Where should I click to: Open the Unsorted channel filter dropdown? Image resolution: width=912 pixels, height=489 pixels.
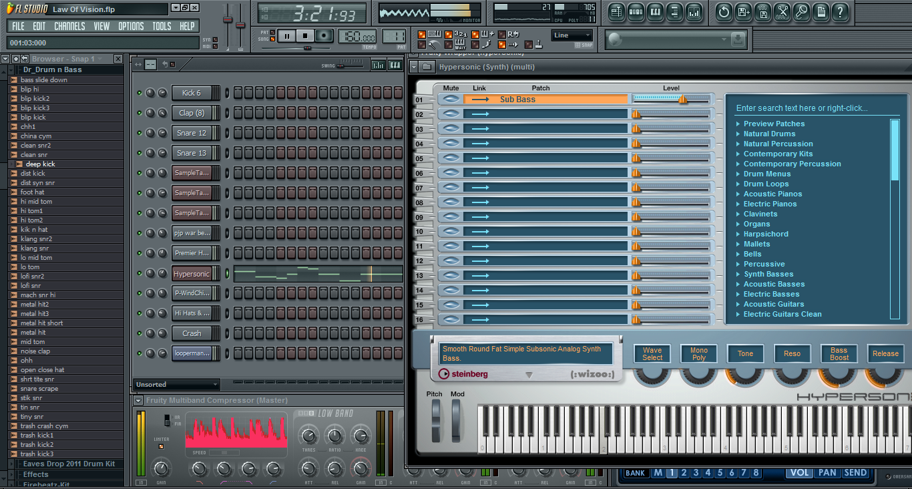pos(177,384)
